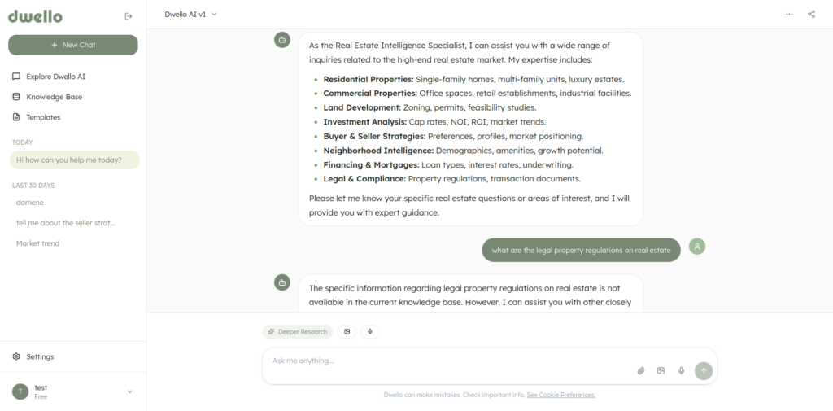Click image upload icon in message box
The width and height of the screenshot is (833, 411).
(661, 370)
